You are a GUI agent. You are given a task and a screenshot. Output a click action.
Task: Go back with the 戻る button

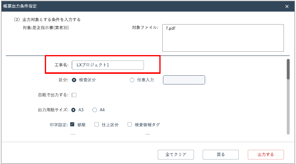coord(221,154)
